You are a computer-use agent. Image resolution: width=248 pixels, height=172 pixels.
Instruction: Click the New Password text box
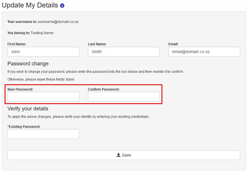pyautogui.click(x=43, y=97)
